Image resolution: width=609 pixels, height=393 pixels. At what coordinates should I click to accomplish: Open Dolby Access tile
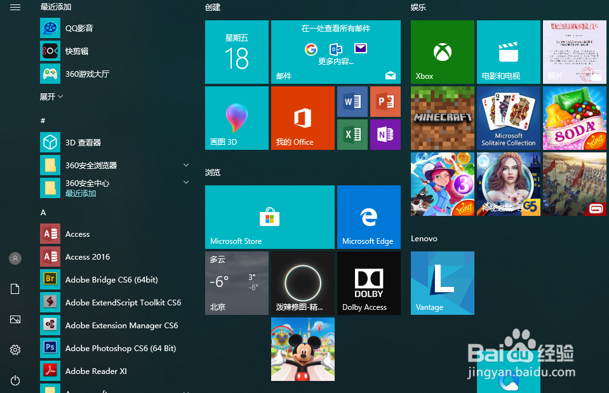(x=368, y=283)
